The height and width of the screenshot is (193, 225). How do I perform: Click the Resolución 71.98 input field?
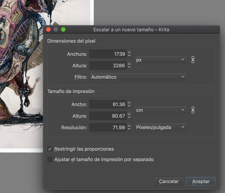[x=108, y=127]
